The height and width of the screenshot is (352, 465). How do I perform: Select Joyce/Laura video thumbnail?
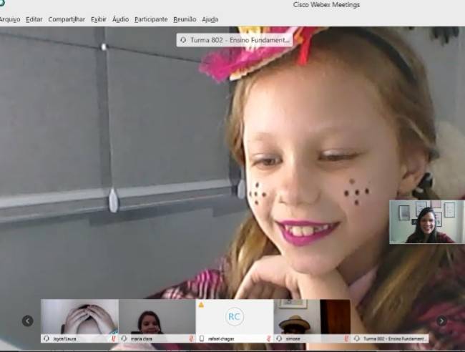[x=79, y=316]
